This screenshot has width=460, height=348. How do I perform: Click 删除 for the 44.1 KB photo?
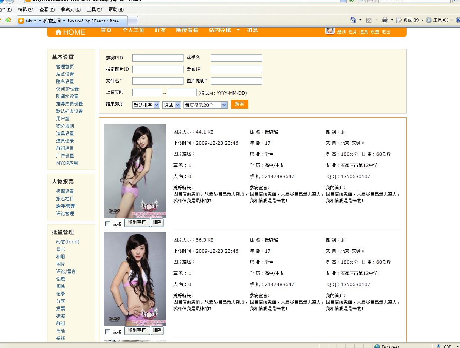pos(157,223)
